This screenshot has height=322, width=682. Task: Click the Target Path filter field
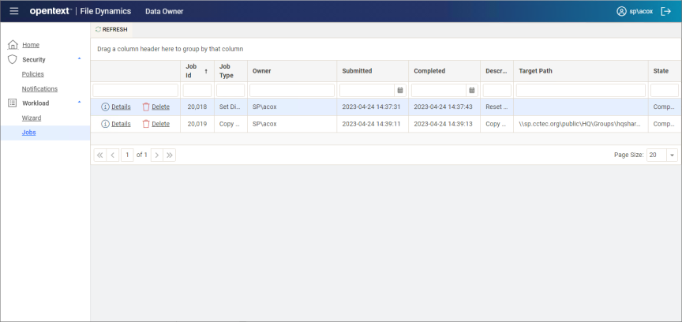pyautogui.click(x=581, y=91)
